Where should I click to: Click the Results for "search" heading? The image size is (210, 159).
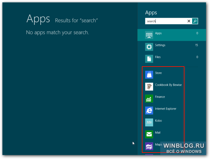[76, 20]
